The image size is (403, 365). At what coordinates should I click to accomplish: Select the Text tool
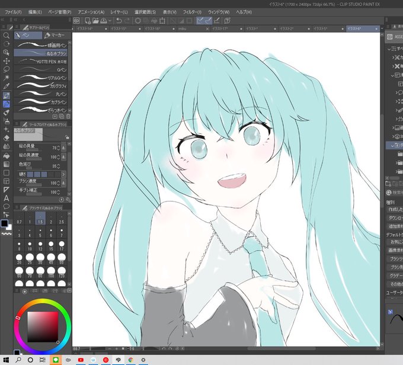coord(7,198)
